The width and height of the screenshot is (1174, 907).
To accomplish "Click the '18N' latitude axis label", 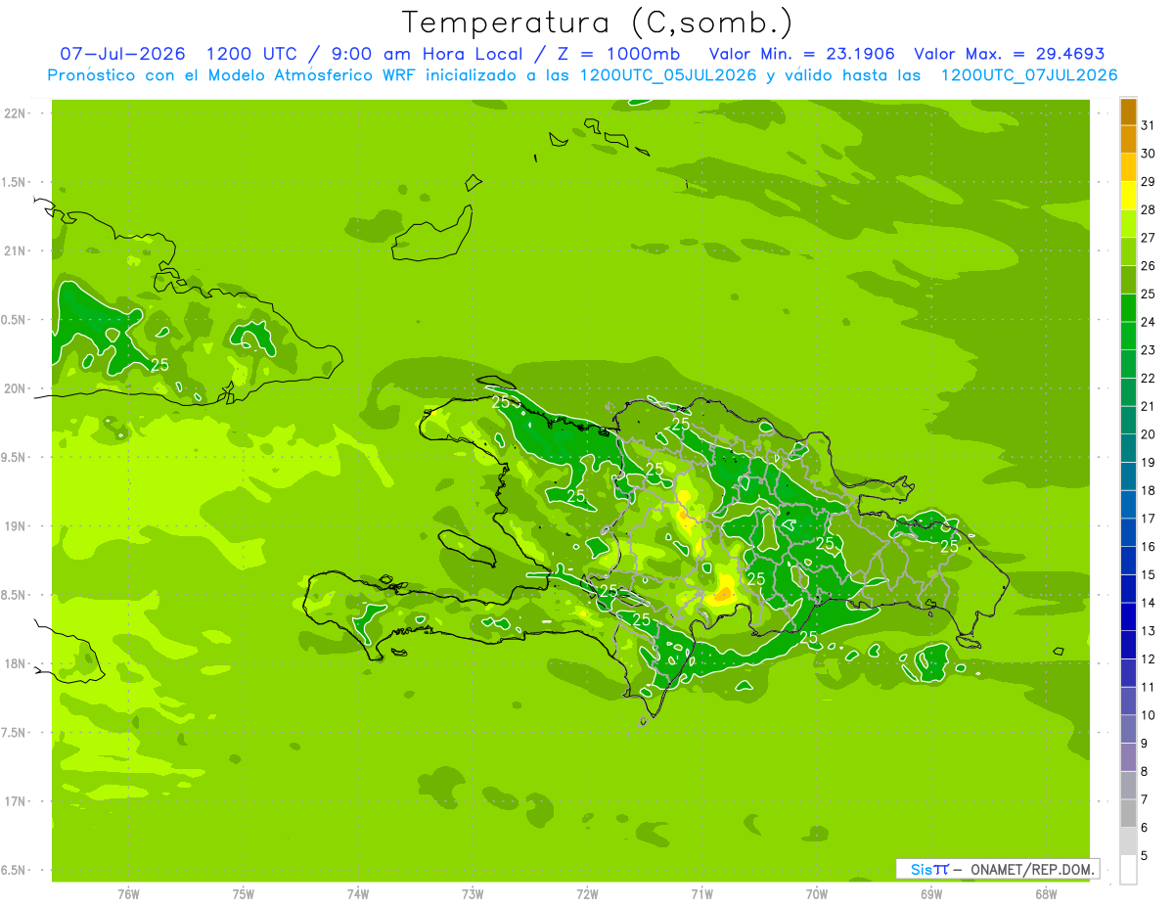I will pyautogui.click(x=14, y=663).
